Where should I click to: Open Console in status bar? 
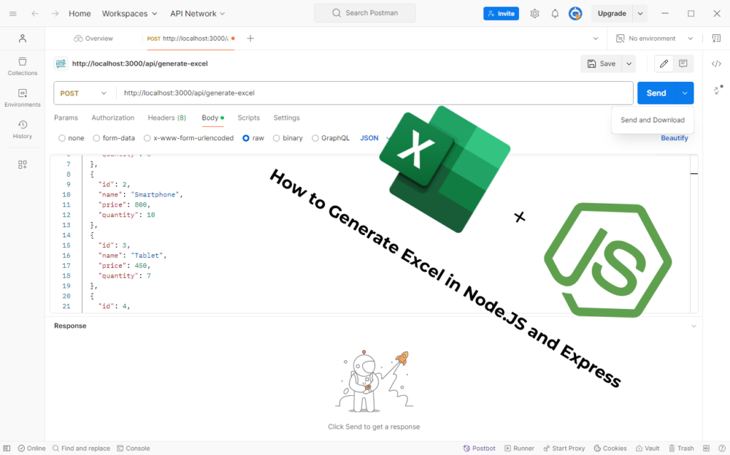coord(133,448)
